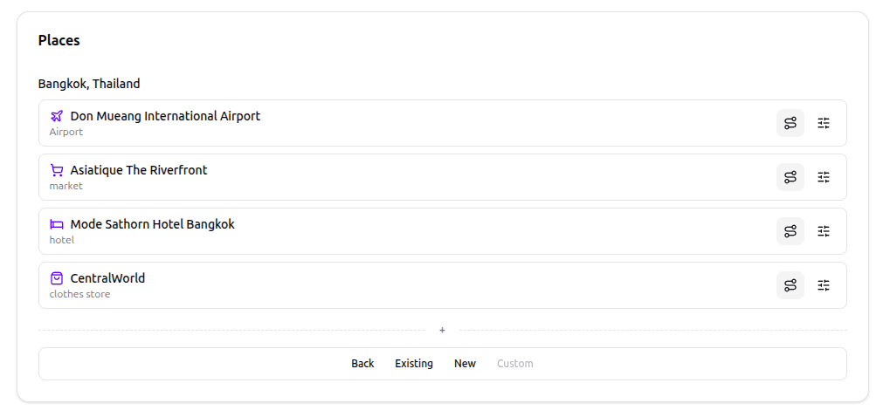Viewport: 883px width, 417px height.
Task: Click the shopping cart icon for Asiatique
Action: pos(57,170)
